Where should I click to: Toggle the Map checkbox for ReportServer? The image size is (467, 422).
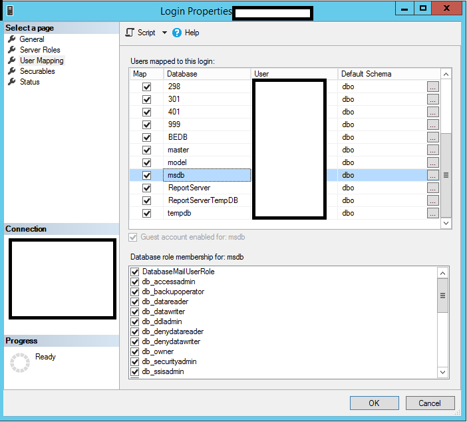click(146, 188)
